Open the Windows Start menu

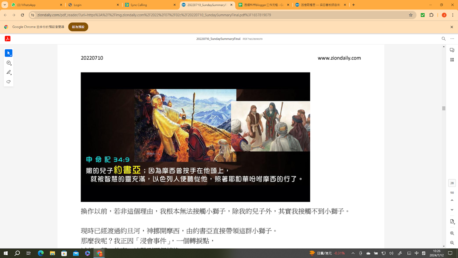click(x=5, y=253)
